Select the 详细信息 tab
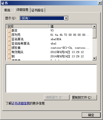 click(x=22, y=10)
